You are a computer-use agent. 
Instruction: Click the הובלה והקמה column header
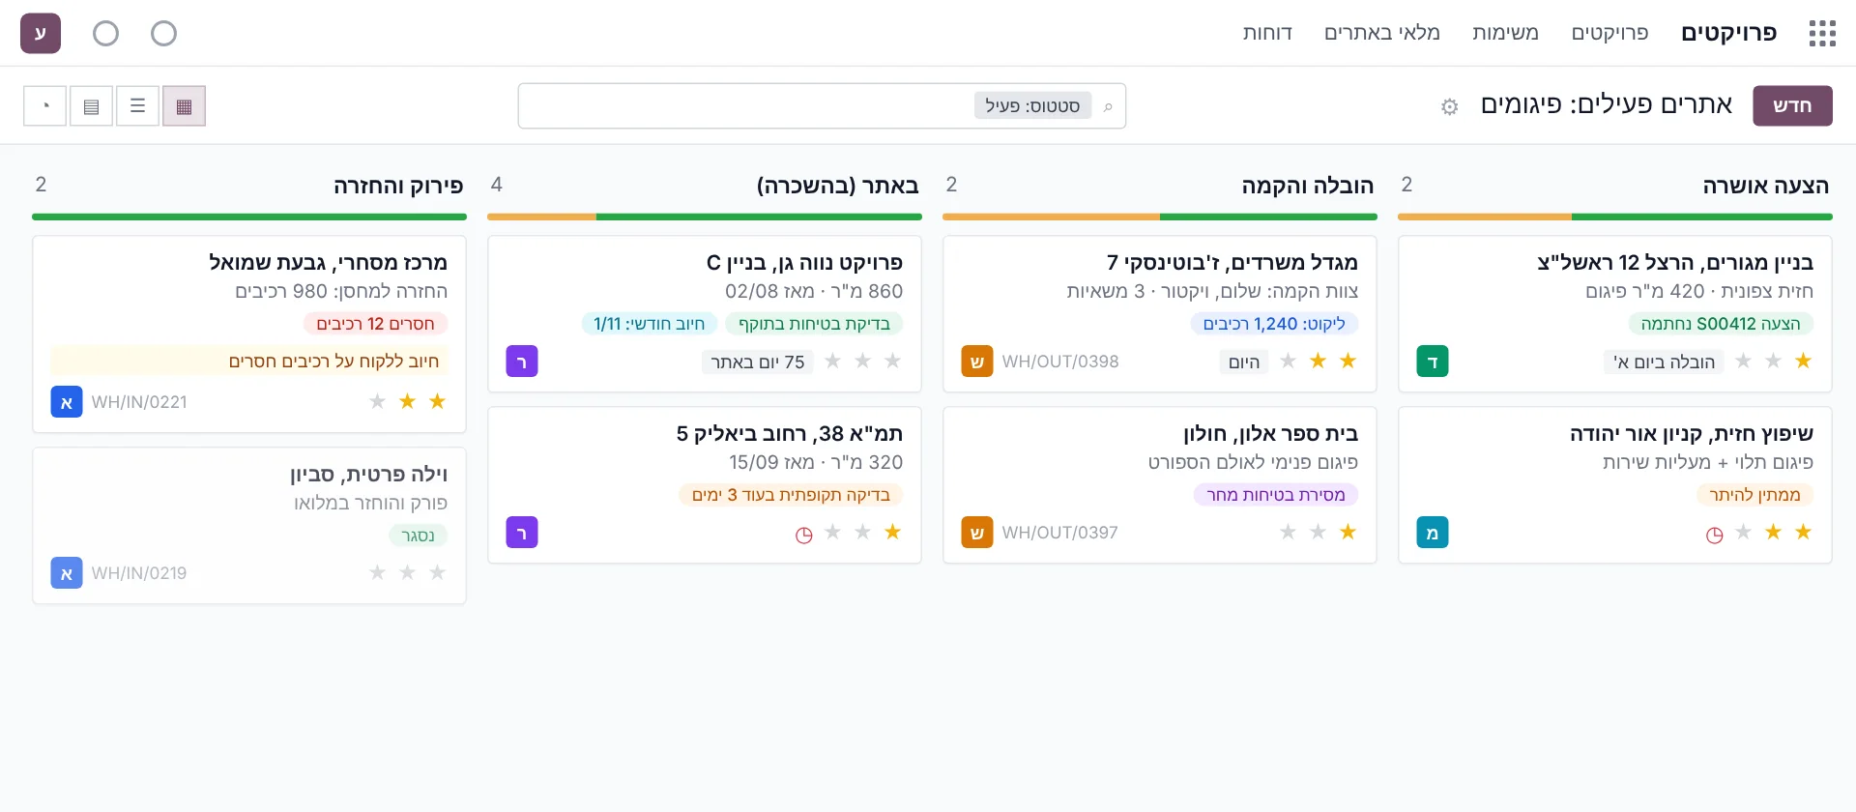point(1307,186)
